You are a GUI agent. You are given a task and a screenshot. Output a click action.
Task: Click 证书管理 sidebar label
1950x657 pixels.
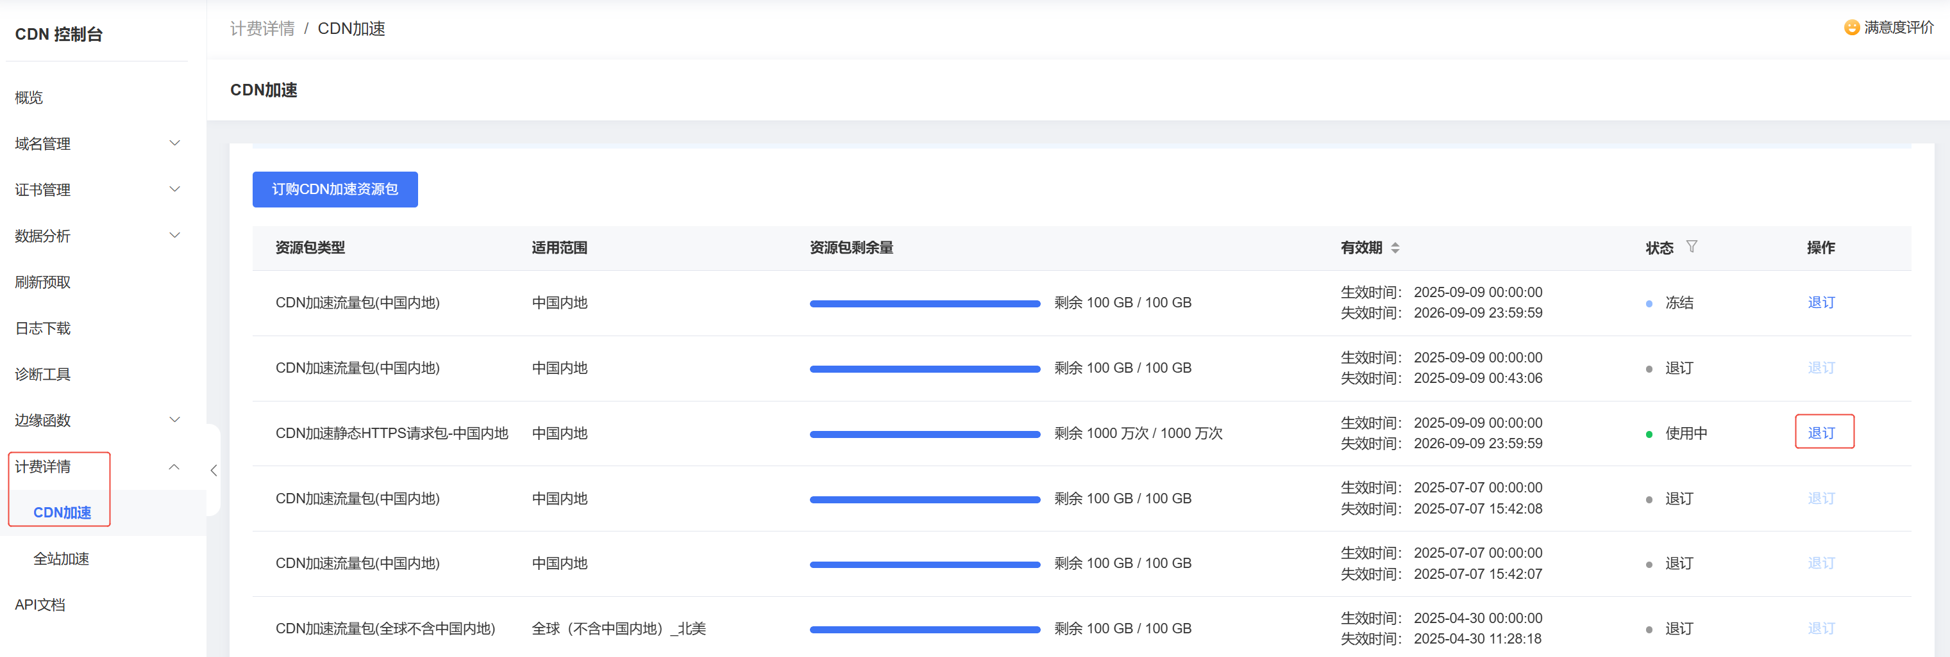(42, 190)
